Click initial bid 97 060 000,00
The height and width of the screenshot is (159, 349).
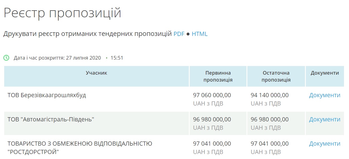212,95
